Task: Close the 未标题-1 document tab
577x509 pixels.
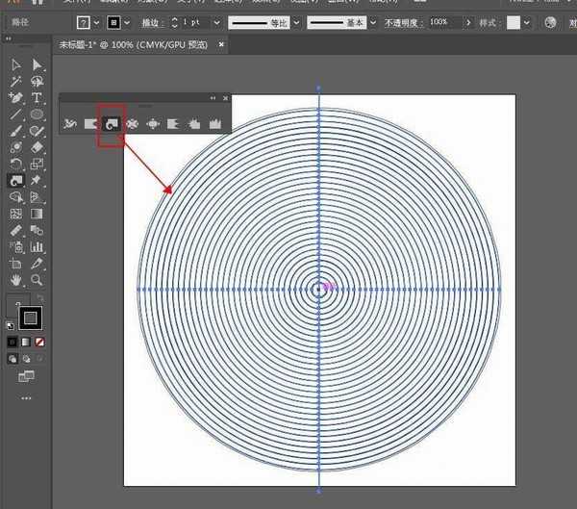Action: 221,44
